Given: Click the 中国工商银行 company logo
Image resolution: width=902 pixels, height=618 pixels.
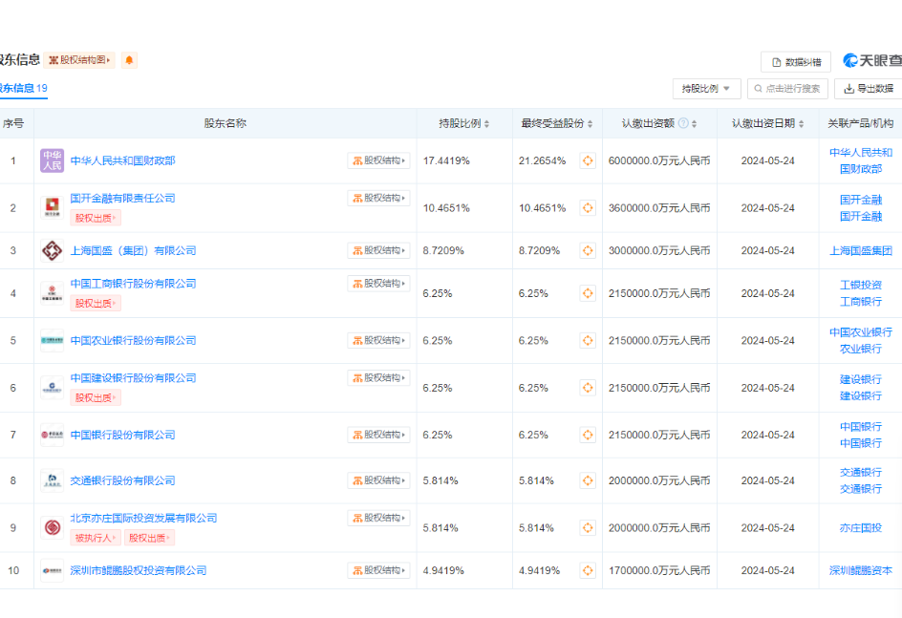Looking at the screenshot, I should point(52,293).
